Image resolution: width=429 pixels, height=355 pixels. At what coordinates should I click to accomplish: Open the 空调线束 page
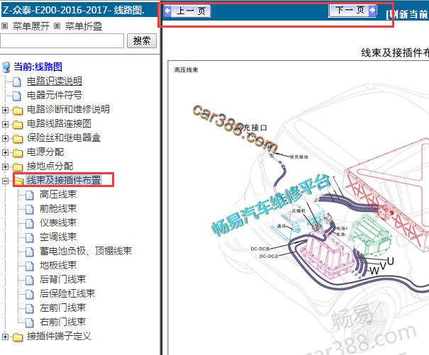click(x=58, y=237)
